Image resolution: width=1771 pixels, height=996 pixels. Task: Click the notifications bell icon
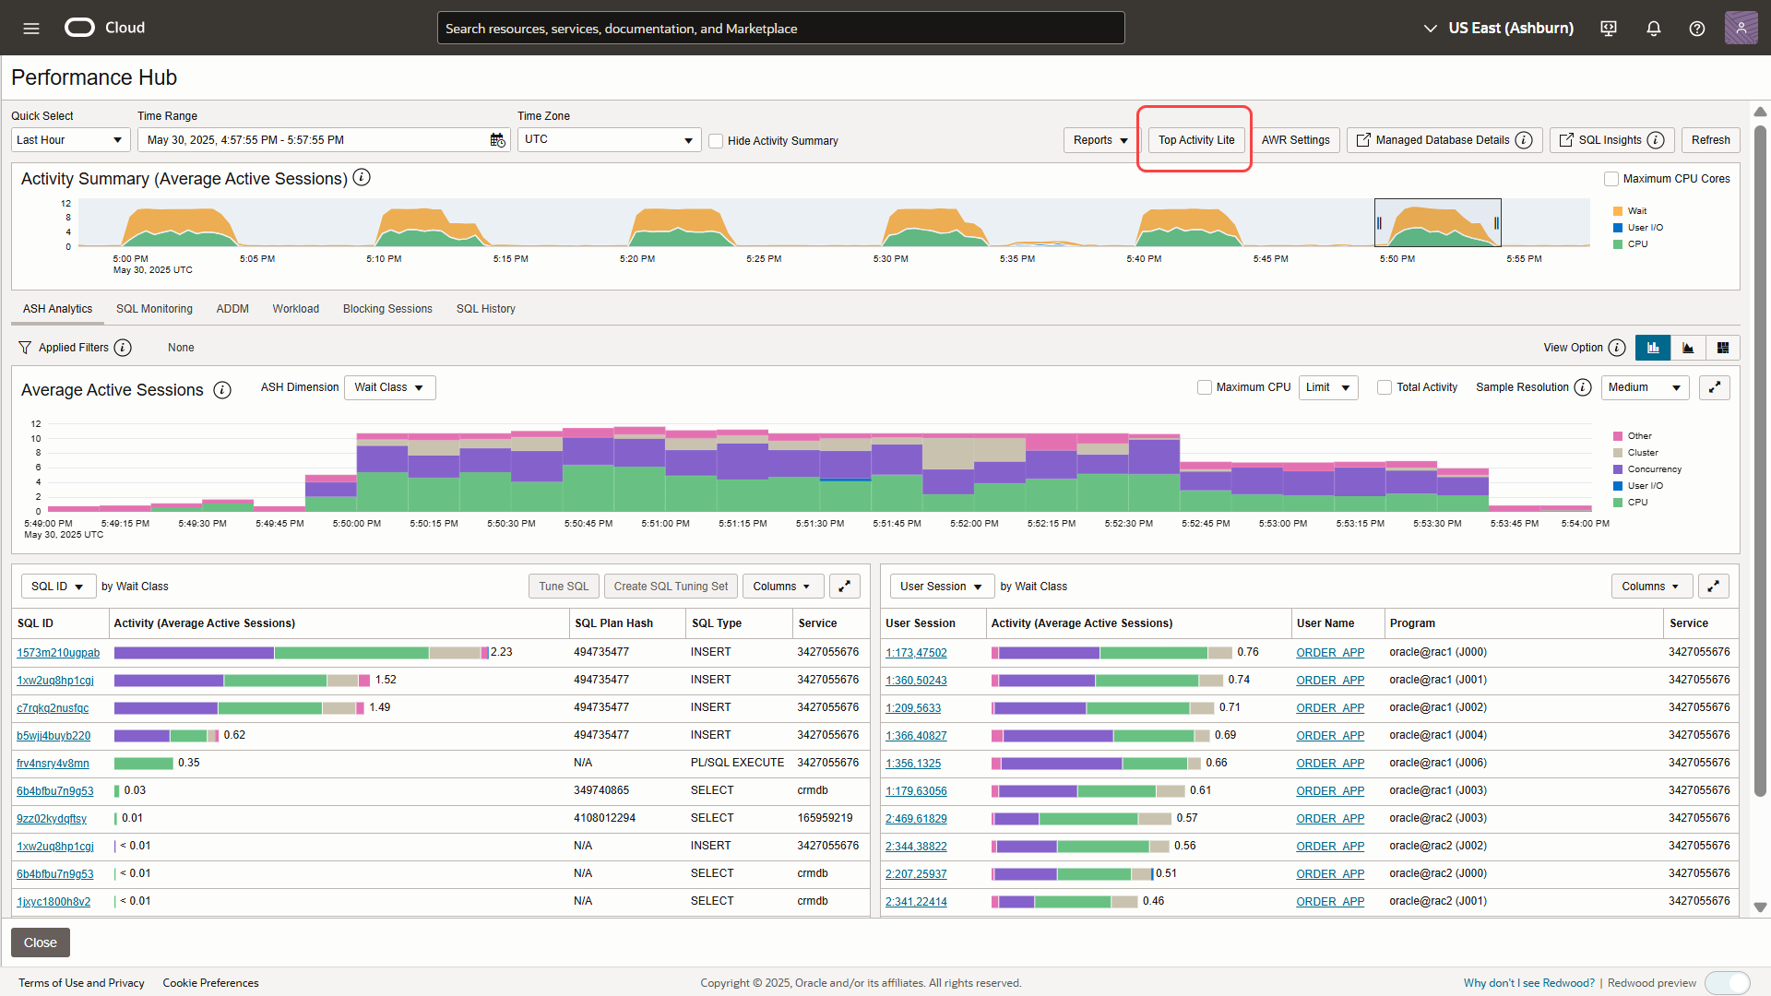pos(1654,28)
